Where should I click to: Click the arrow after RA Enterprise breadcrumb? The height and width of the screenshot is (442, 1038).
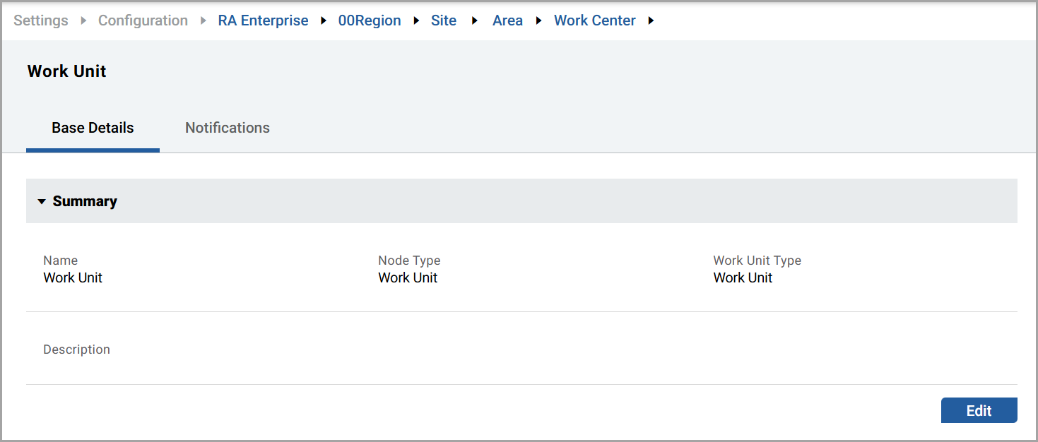tap(324, 21)
